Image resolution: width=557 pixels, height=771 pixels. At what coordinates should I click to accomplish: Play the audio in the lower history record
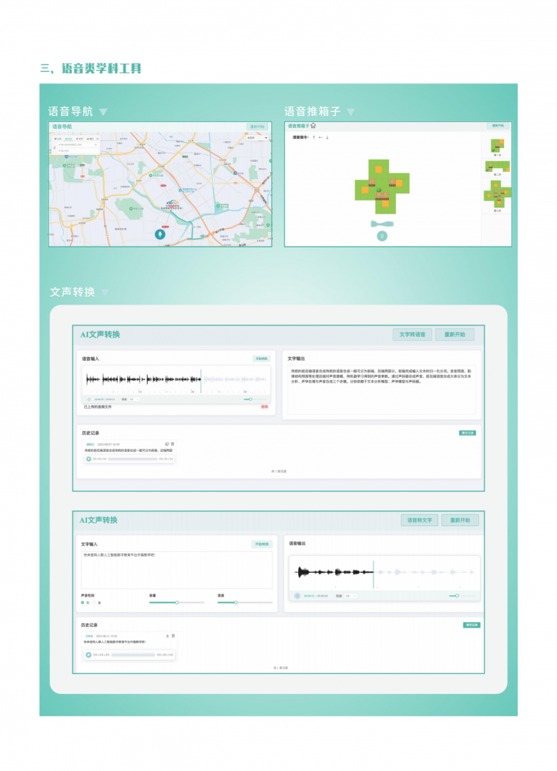tap(89, 655)
